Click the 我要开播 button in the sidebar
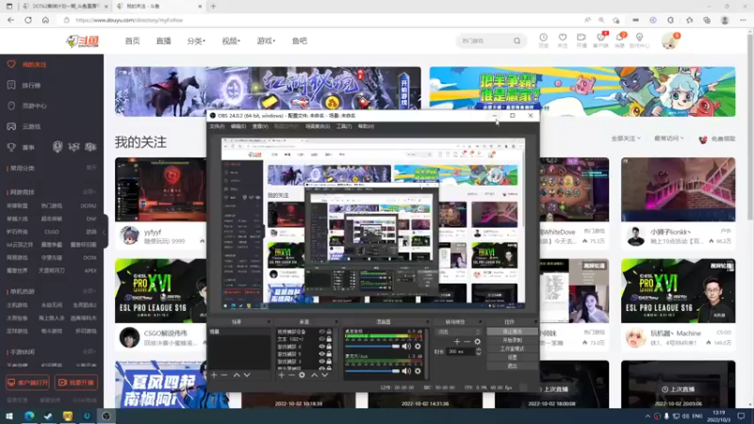The image size is (754, 424). coord(76,383)
